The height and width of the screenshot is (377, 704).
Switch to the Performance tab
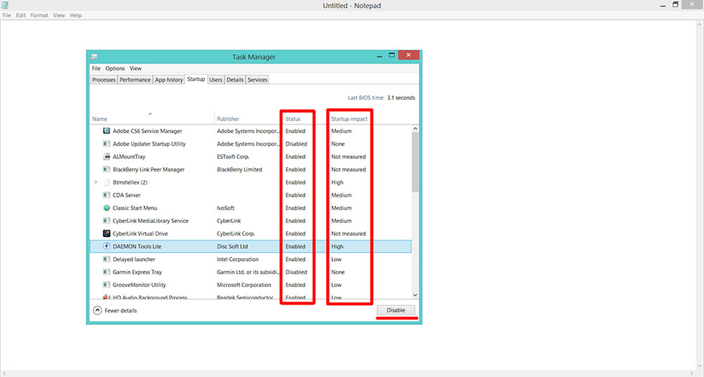135,79
